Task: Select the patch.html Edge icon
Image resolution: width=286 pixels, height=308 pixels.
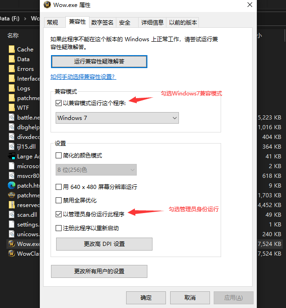Action: tap(12, 185)
